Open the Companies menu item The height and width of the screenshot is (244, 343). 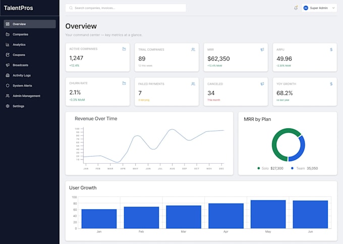click(x=30, y=34)
